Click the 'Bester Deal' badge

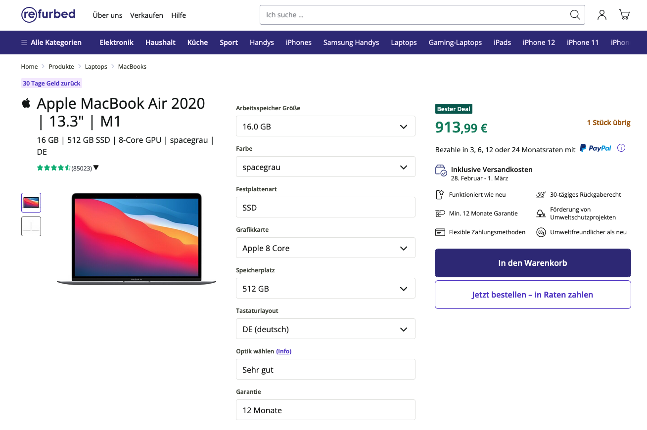(454, 109)
